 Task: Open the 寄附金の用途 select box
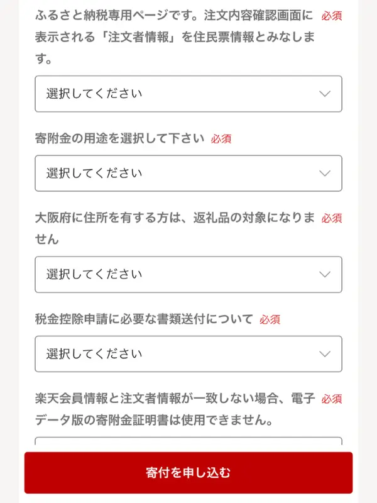coord(188,174)
